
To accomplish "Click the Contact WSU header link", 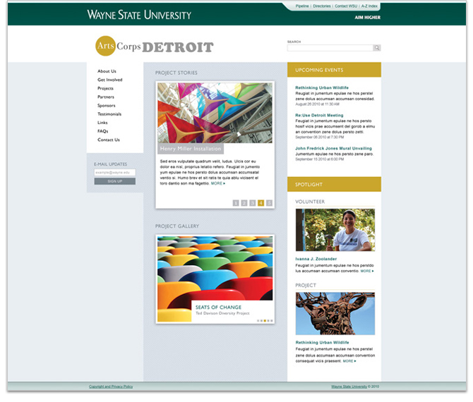I will (346, 6).
